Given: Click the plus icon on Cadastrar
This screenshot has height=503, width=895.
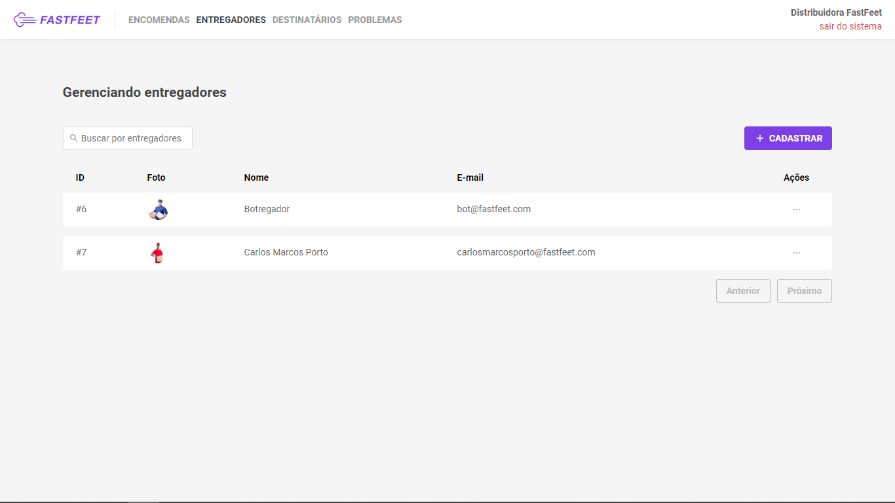Looking at the screenshot, I should click(x=760, y=138).
